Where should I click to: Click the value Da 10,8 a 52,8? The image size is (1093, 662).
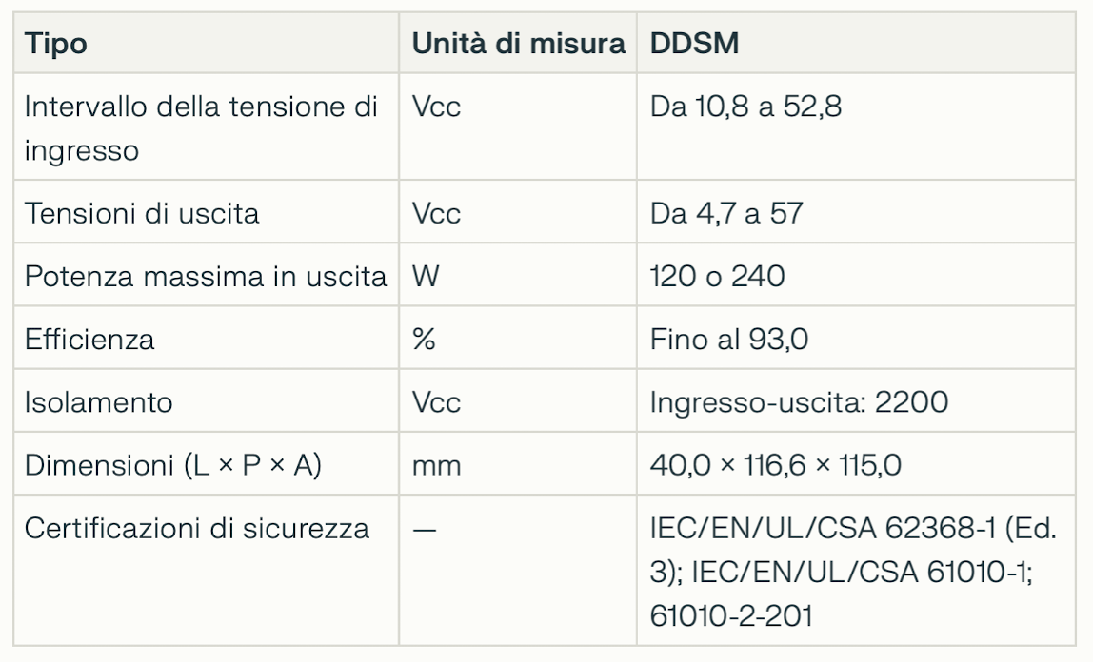click(745, 107)
